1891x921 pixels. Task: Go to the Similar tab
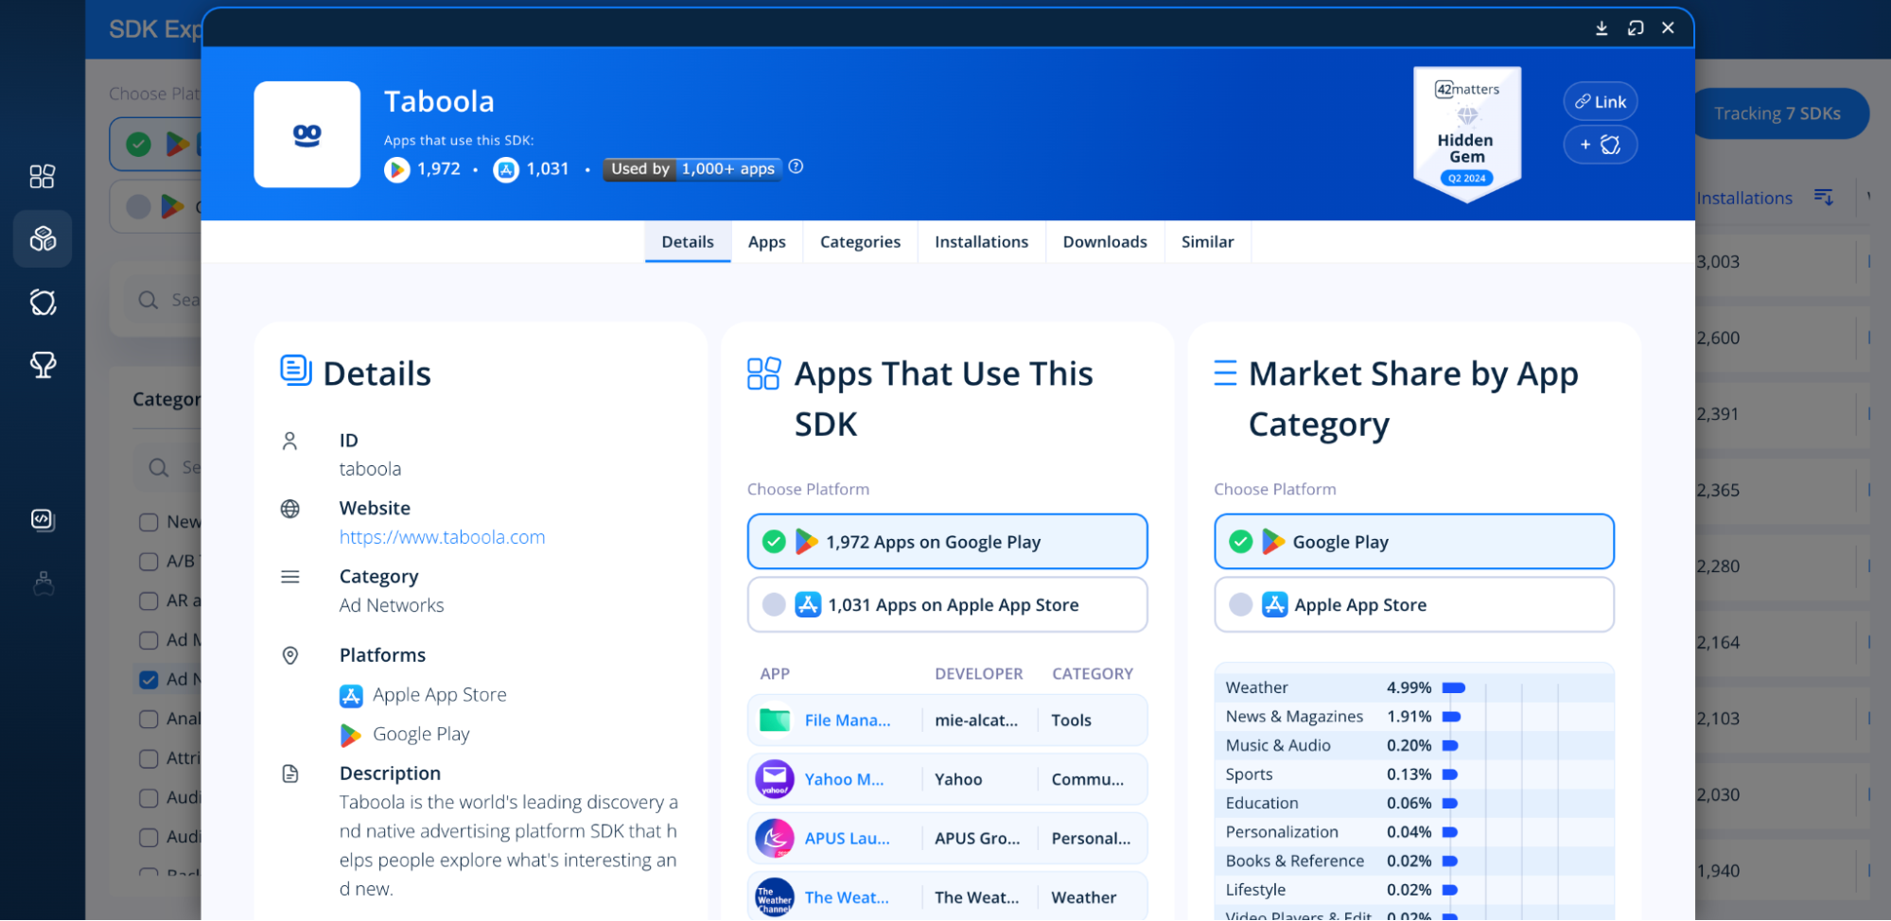point(1208,242)
